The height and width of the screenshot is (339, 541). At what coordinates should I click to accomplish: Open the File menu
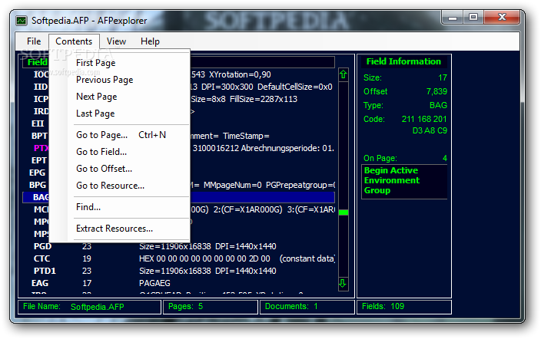click(34, 41)
